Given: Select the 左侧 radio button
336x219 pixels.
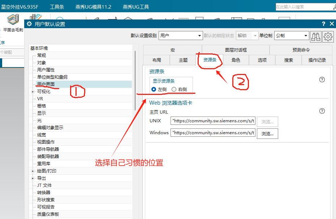Looking at the screenshot, I should point(154,89).
